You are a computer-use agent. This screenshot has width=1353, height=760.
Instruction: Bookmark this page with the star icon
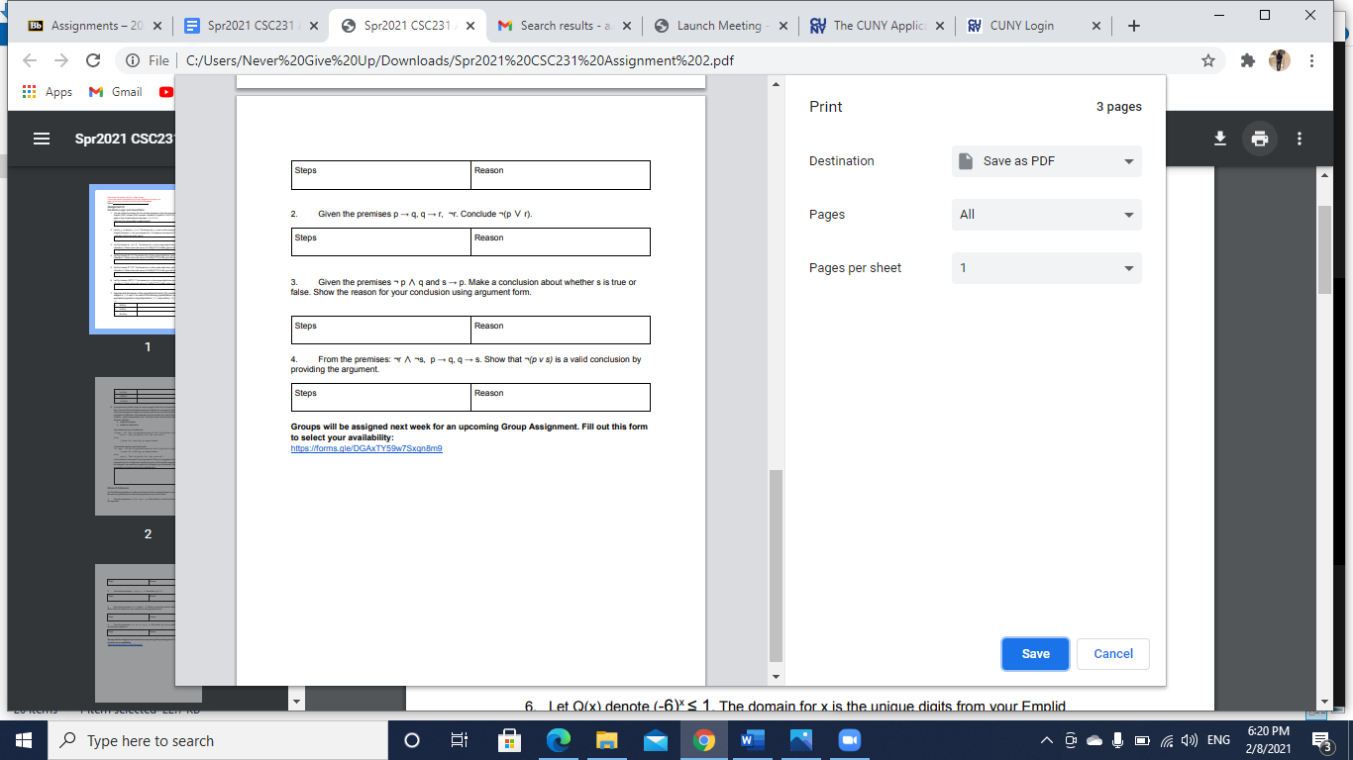coord(1208,60)
